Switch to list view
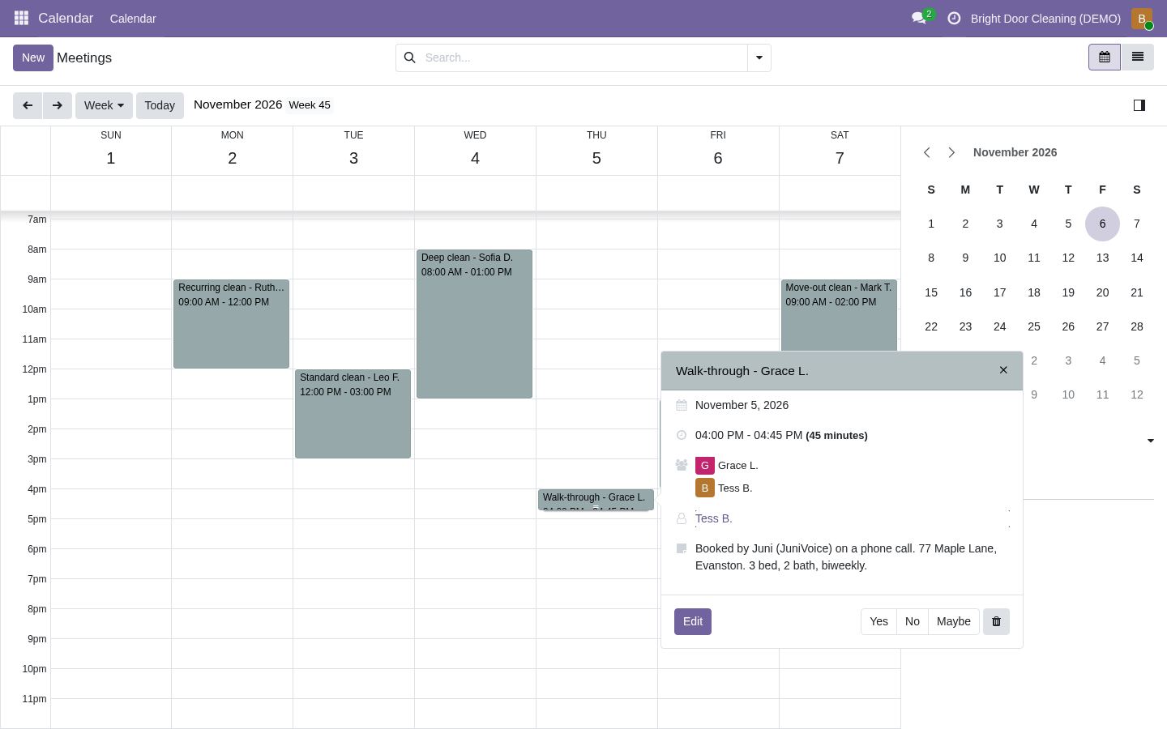Image resolution: width=1167 pixels, height=729 pixels. [x=1137, y=58]
